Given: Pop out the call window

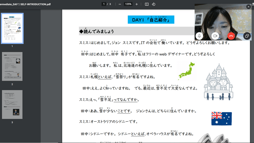Looking at the screenshot, I should [x=247, y=36].
